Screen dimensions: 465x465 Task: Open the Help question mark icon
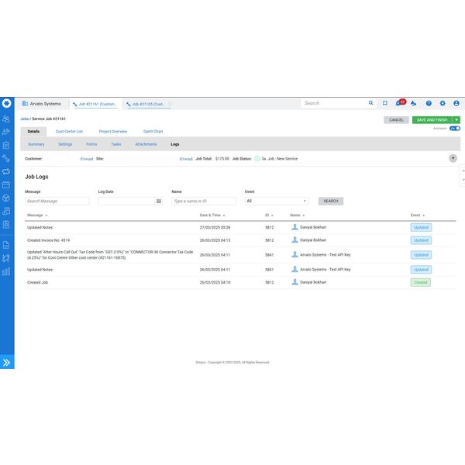(429, 103)
